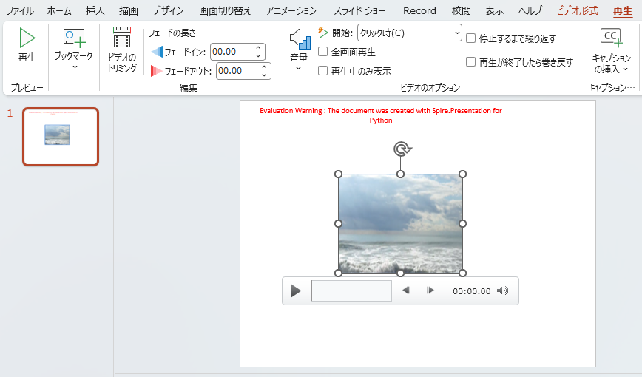Screen dimensions: 642x377
Task: Expand the ブックマーク dropdown arrow
Action: tap(75, 67)
